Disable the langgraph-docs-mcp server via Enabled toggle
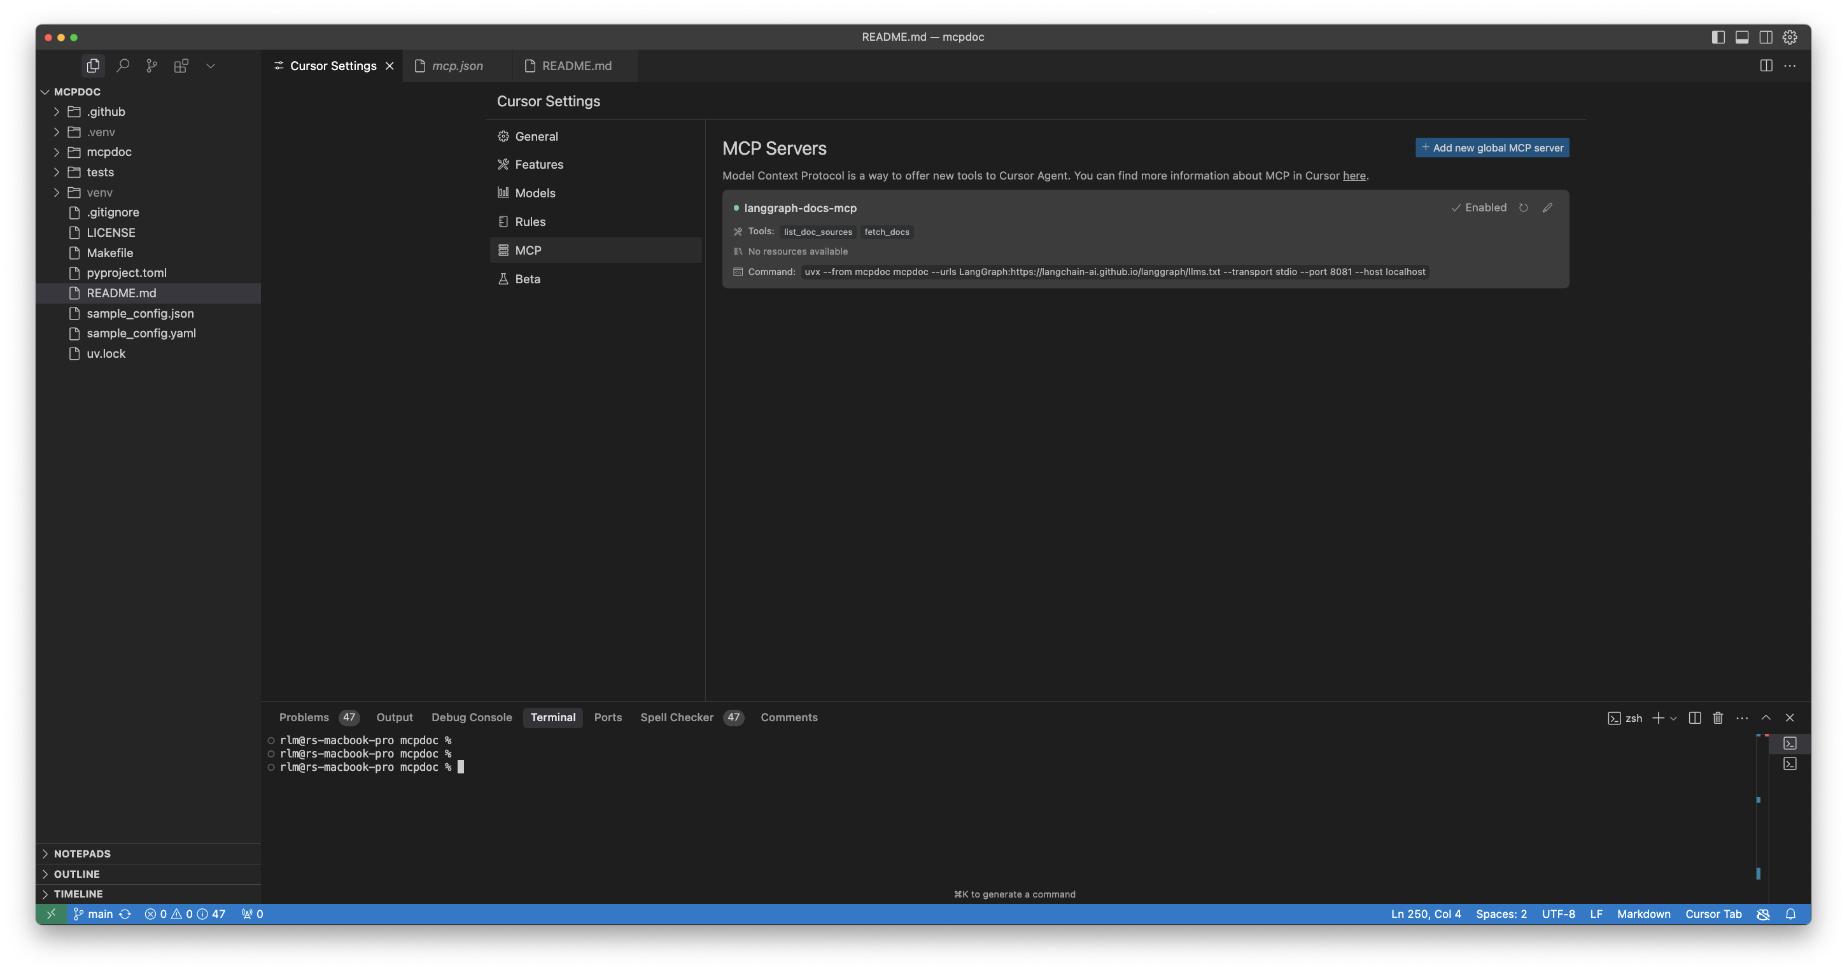This screenshot has height=972, width=1847. click(1479, 208)
